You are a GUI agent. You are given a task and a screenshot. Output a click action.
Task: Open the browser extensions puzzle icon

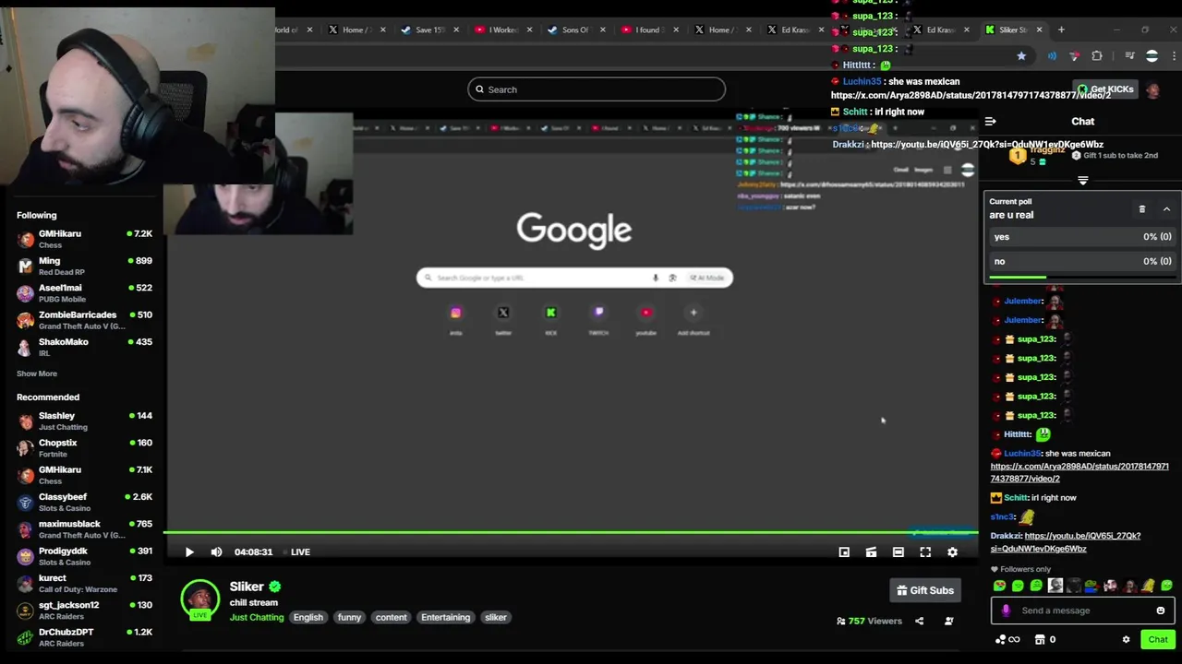pos(1097,56)
